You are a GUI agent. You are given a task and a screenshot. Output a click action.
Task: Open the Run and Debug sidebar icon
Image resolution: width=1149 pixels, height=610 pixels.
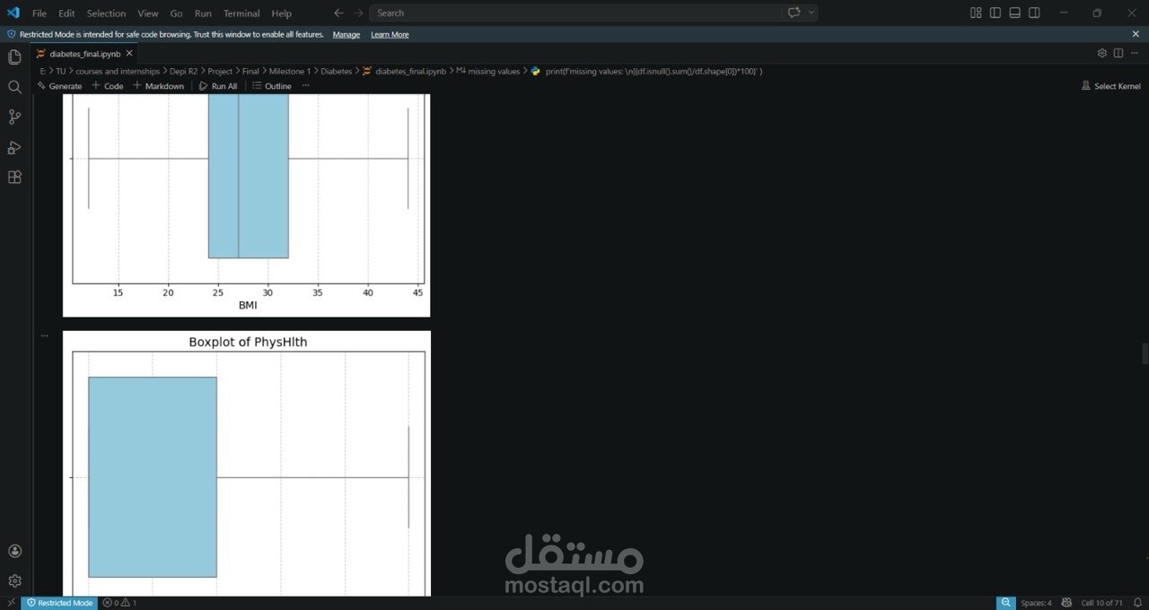pos(13,147)
